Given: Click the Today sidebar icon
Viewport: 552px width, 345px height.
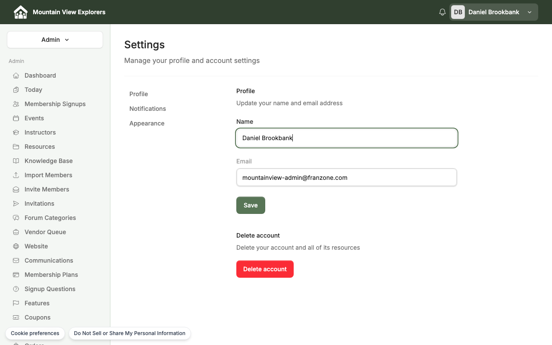Looking at the screenshot, I should point(16,90).
